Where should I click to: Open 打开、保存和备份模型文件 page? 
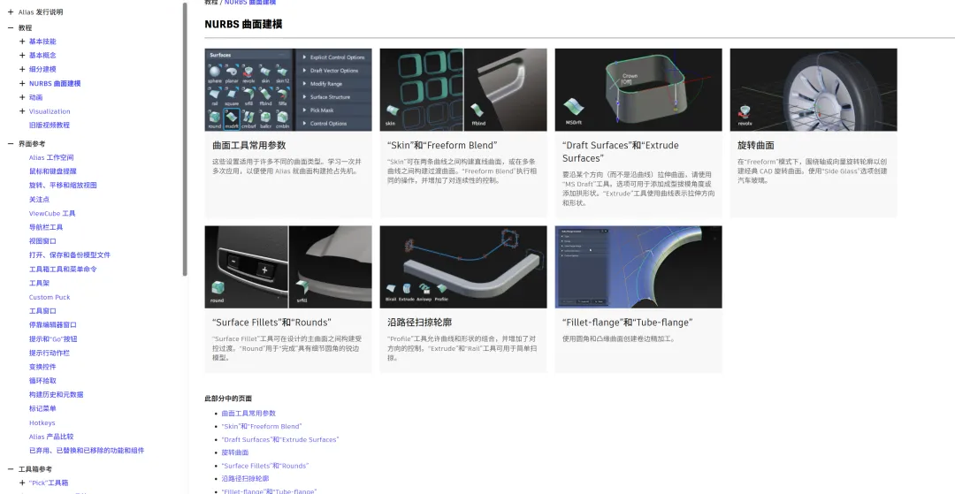click(x=70, y=255)
